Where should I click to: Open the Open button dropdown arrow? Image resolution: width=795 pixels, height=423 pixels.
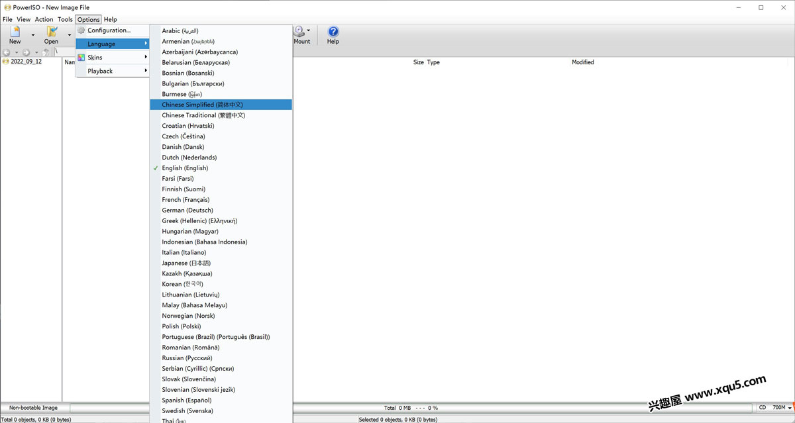(x=69, y=35)
